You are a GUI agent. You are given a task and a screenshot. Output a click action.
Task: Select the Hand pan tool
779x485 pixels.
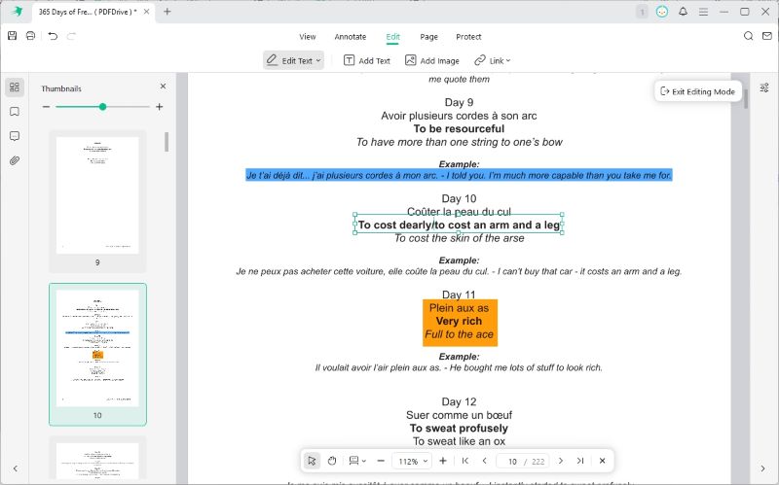point(331,461)
